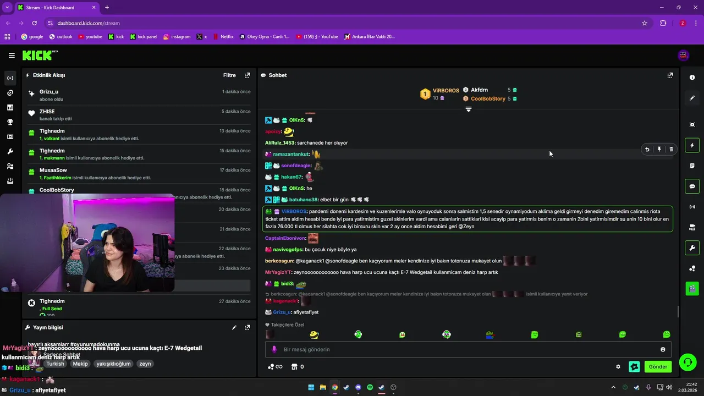Click the camera layout icon in right toolbar
The height and width of the screenshot is (396, 704).
(x=692, y=227)
